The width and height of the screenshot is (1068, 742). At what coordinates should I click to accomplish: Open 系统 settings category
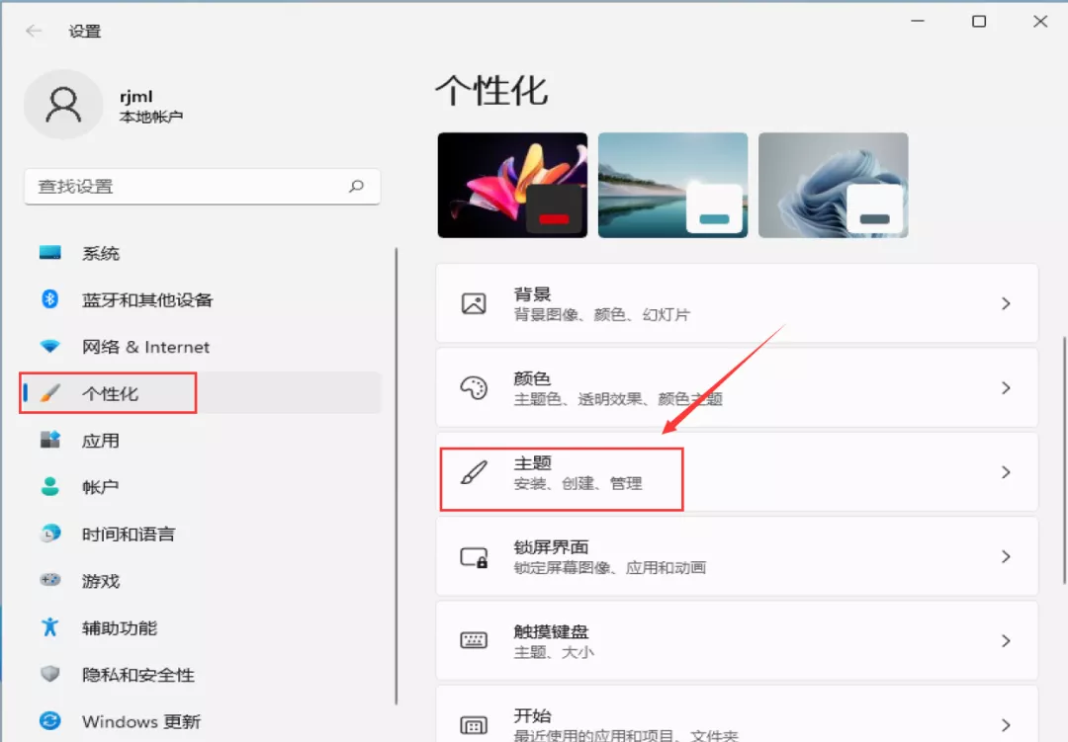click(203, 253)
